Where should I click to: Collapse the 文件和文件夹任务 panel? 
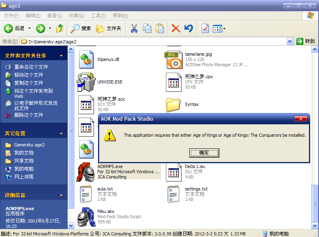click(61, 55)
